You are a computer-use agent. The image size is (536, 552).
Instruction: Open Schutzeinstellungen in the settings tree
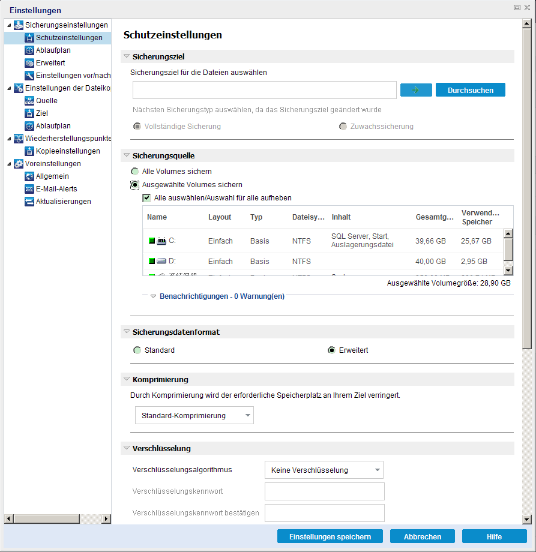click(x=69, y=38)
